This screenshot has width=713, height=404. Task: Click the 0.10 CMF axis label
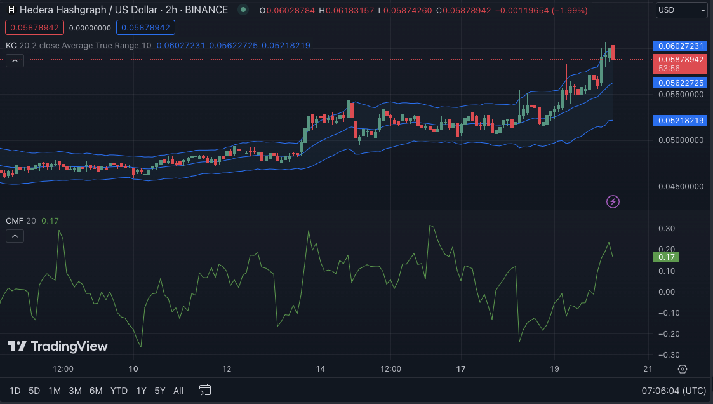click(x=667, y=271)
